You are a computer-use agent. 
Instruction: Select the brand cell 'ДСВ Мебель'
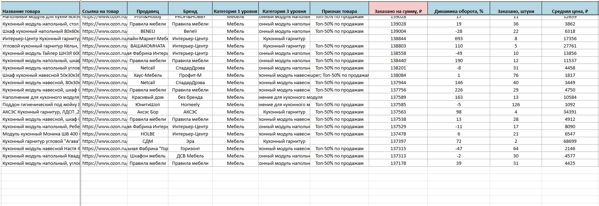pos(190,156)
